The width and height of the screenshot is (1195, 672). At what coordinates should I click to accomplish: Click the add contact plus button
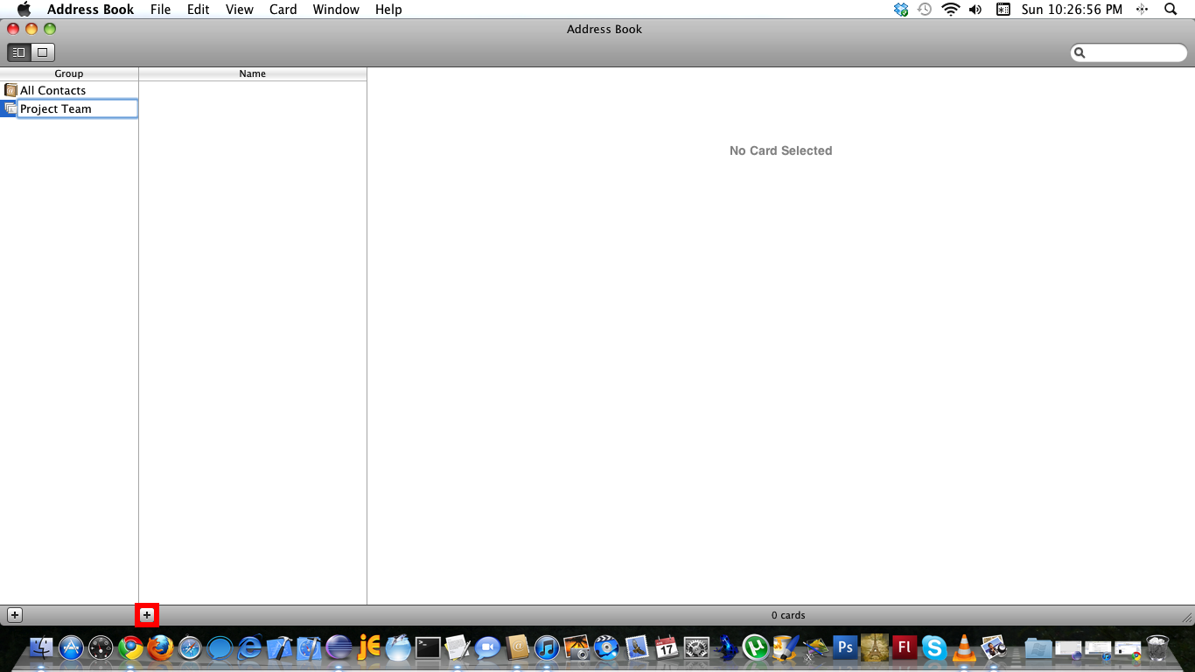point(147,615)
